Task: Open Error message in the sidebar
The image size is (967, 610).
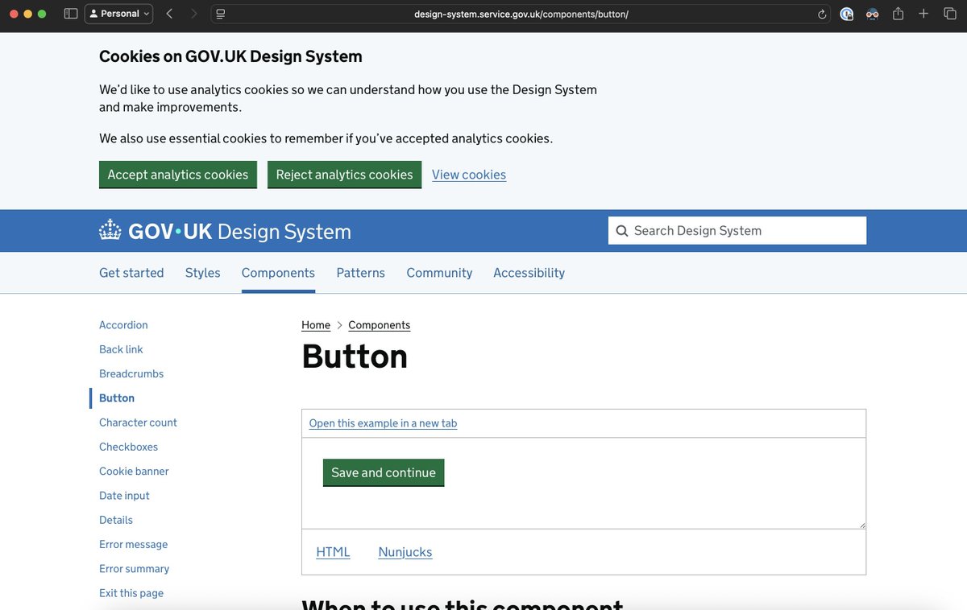Action: pyautogui.click(x=133, y=544)
